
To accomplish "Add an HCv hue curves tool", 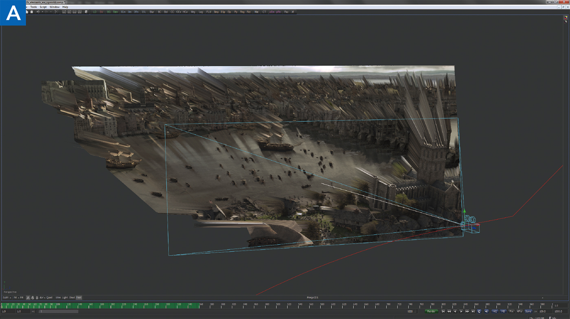I will pyautogui.click(x=185, y=12).
